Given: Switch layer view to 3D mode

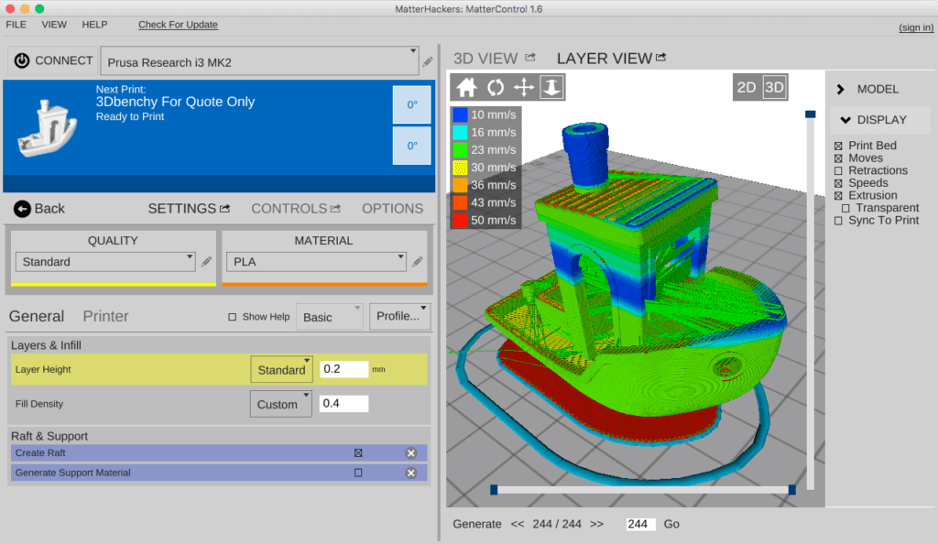Looking at the screenshot, I should click(x=774, y=87).
